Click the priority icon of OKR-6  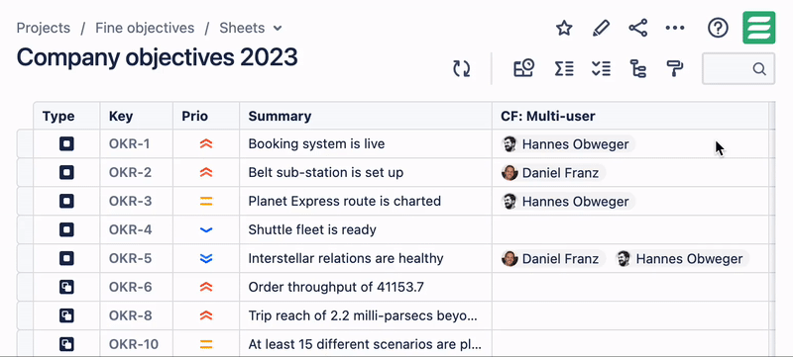tap(206, 288)
